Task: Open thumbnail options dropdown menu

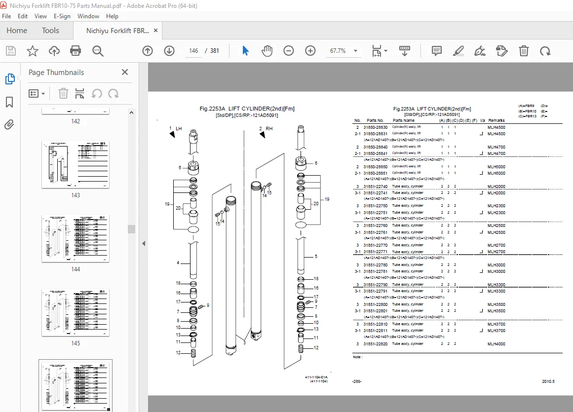Action: point(37,94)
